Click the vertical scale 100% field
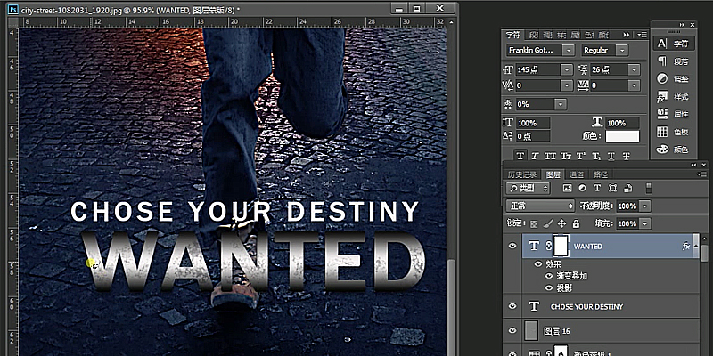This screenshot has width=713, height=356. [x=532, y=123]
